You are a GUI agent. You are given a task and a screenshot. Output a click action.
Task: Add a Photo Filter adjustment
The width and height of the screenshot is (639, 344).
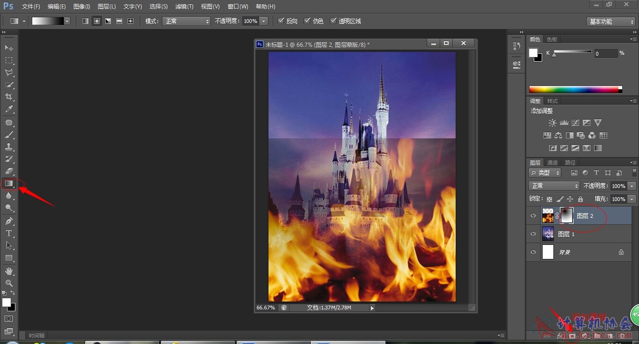coord(581,136)
